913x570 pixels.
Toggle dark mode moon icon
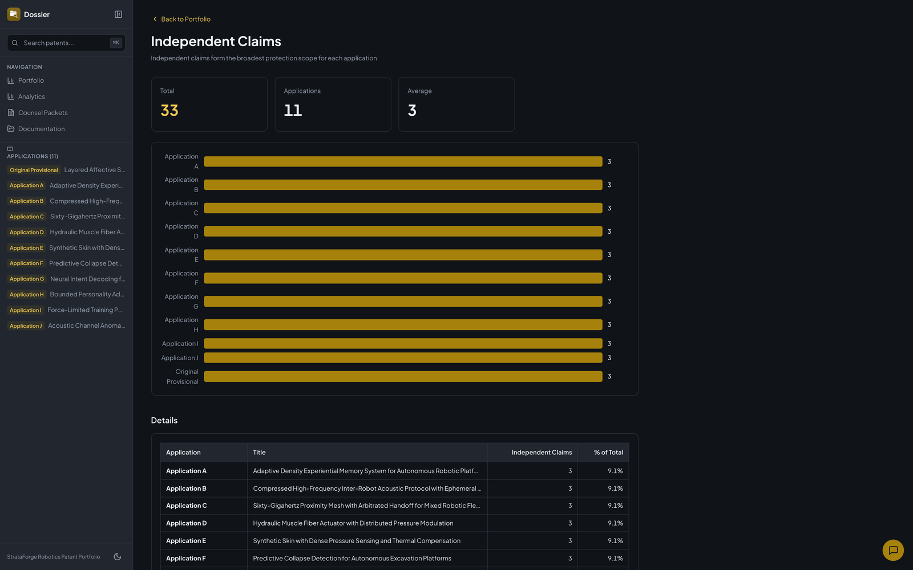click(118, 557)
